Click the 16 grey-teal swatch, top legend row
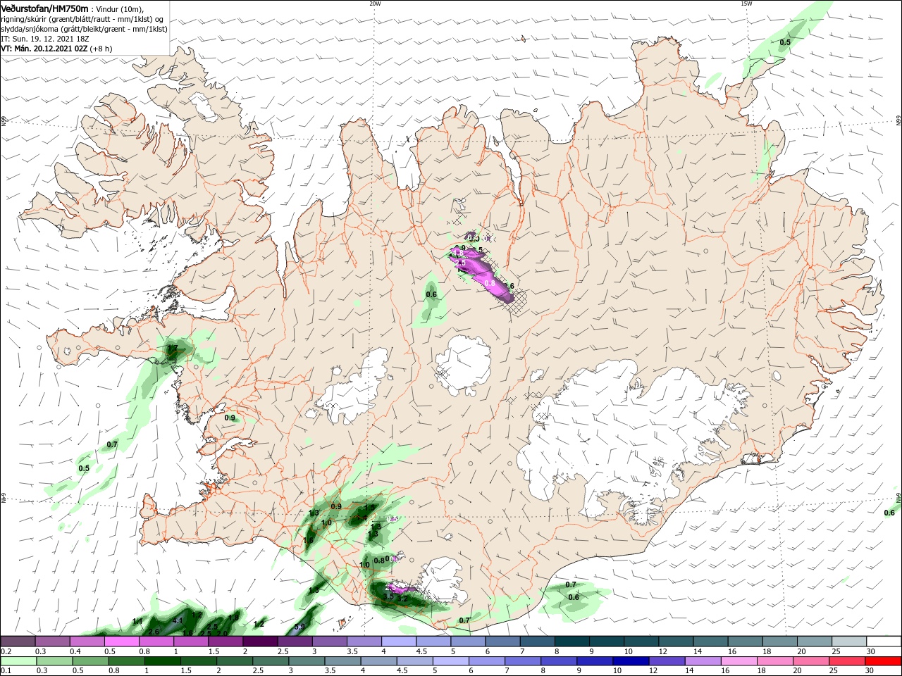The image size is (902, 676). click(x=744, y=641)
